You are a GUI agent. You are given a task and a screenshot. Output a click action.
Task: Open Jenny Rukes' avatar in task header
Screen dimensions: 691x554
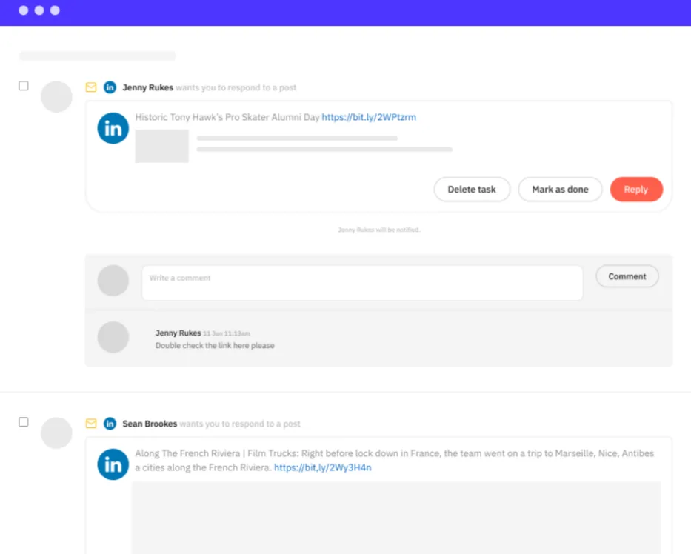(56, 96)
